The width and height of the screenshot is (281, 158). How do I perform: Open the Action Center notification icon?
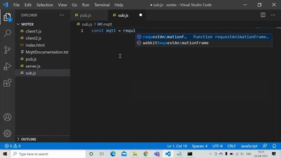(274, 154)
